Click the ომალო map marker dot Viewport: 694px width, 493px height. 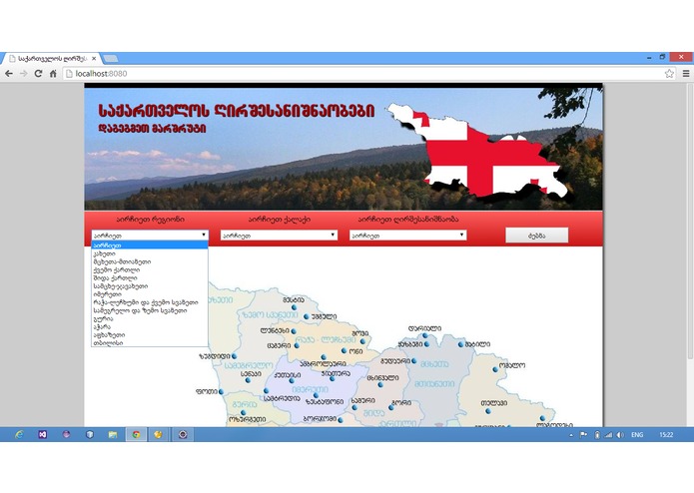click(495, 369)
